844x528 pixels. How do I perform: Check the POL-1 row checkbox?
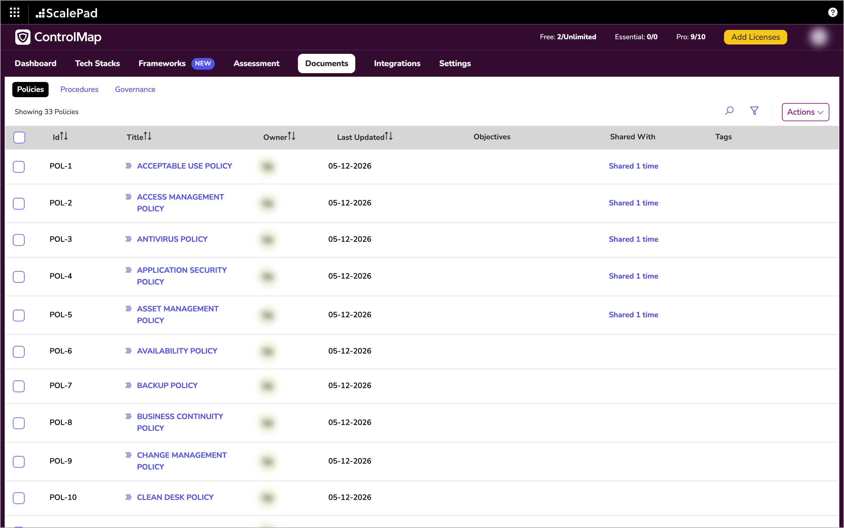click(19, 167)
